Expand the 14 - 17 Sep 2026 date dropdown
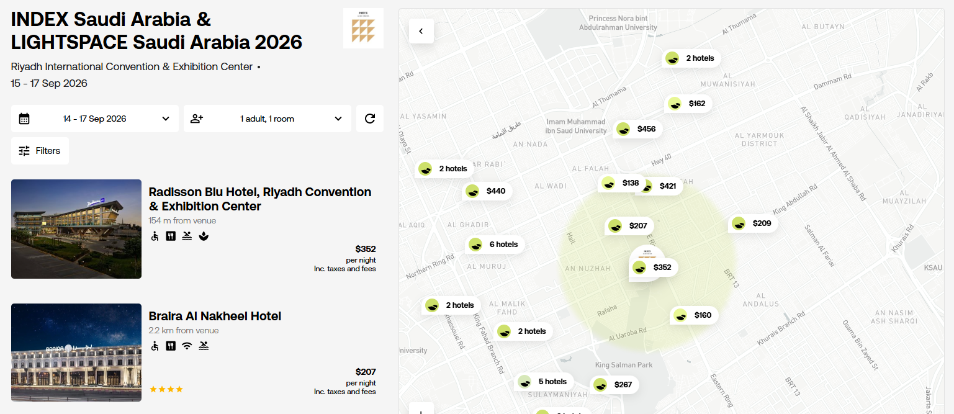The width and height of the screenshot is (954, 414). click(95, 119)
